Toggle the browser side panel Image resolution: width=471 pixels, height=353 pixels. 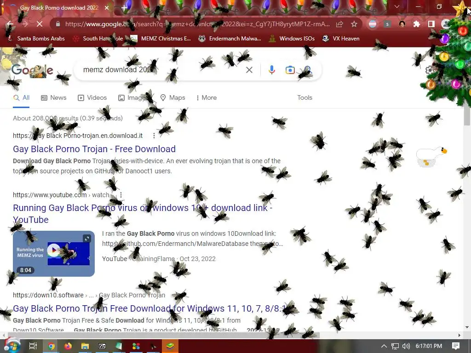coord(431,24)
